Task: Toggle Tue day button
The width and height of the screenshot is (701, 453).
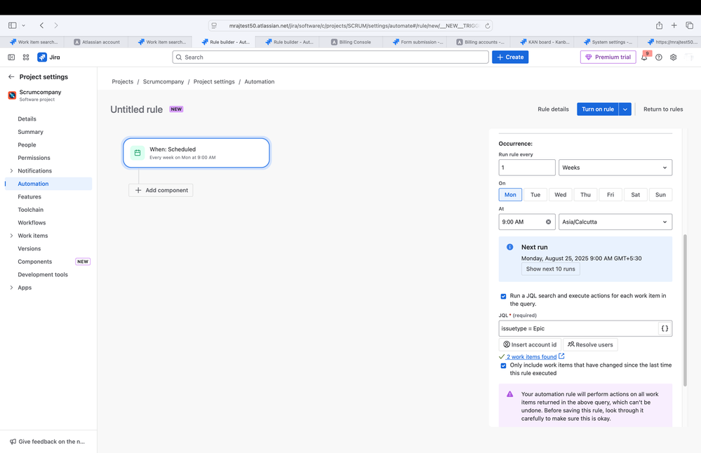Action: point(535,195)
